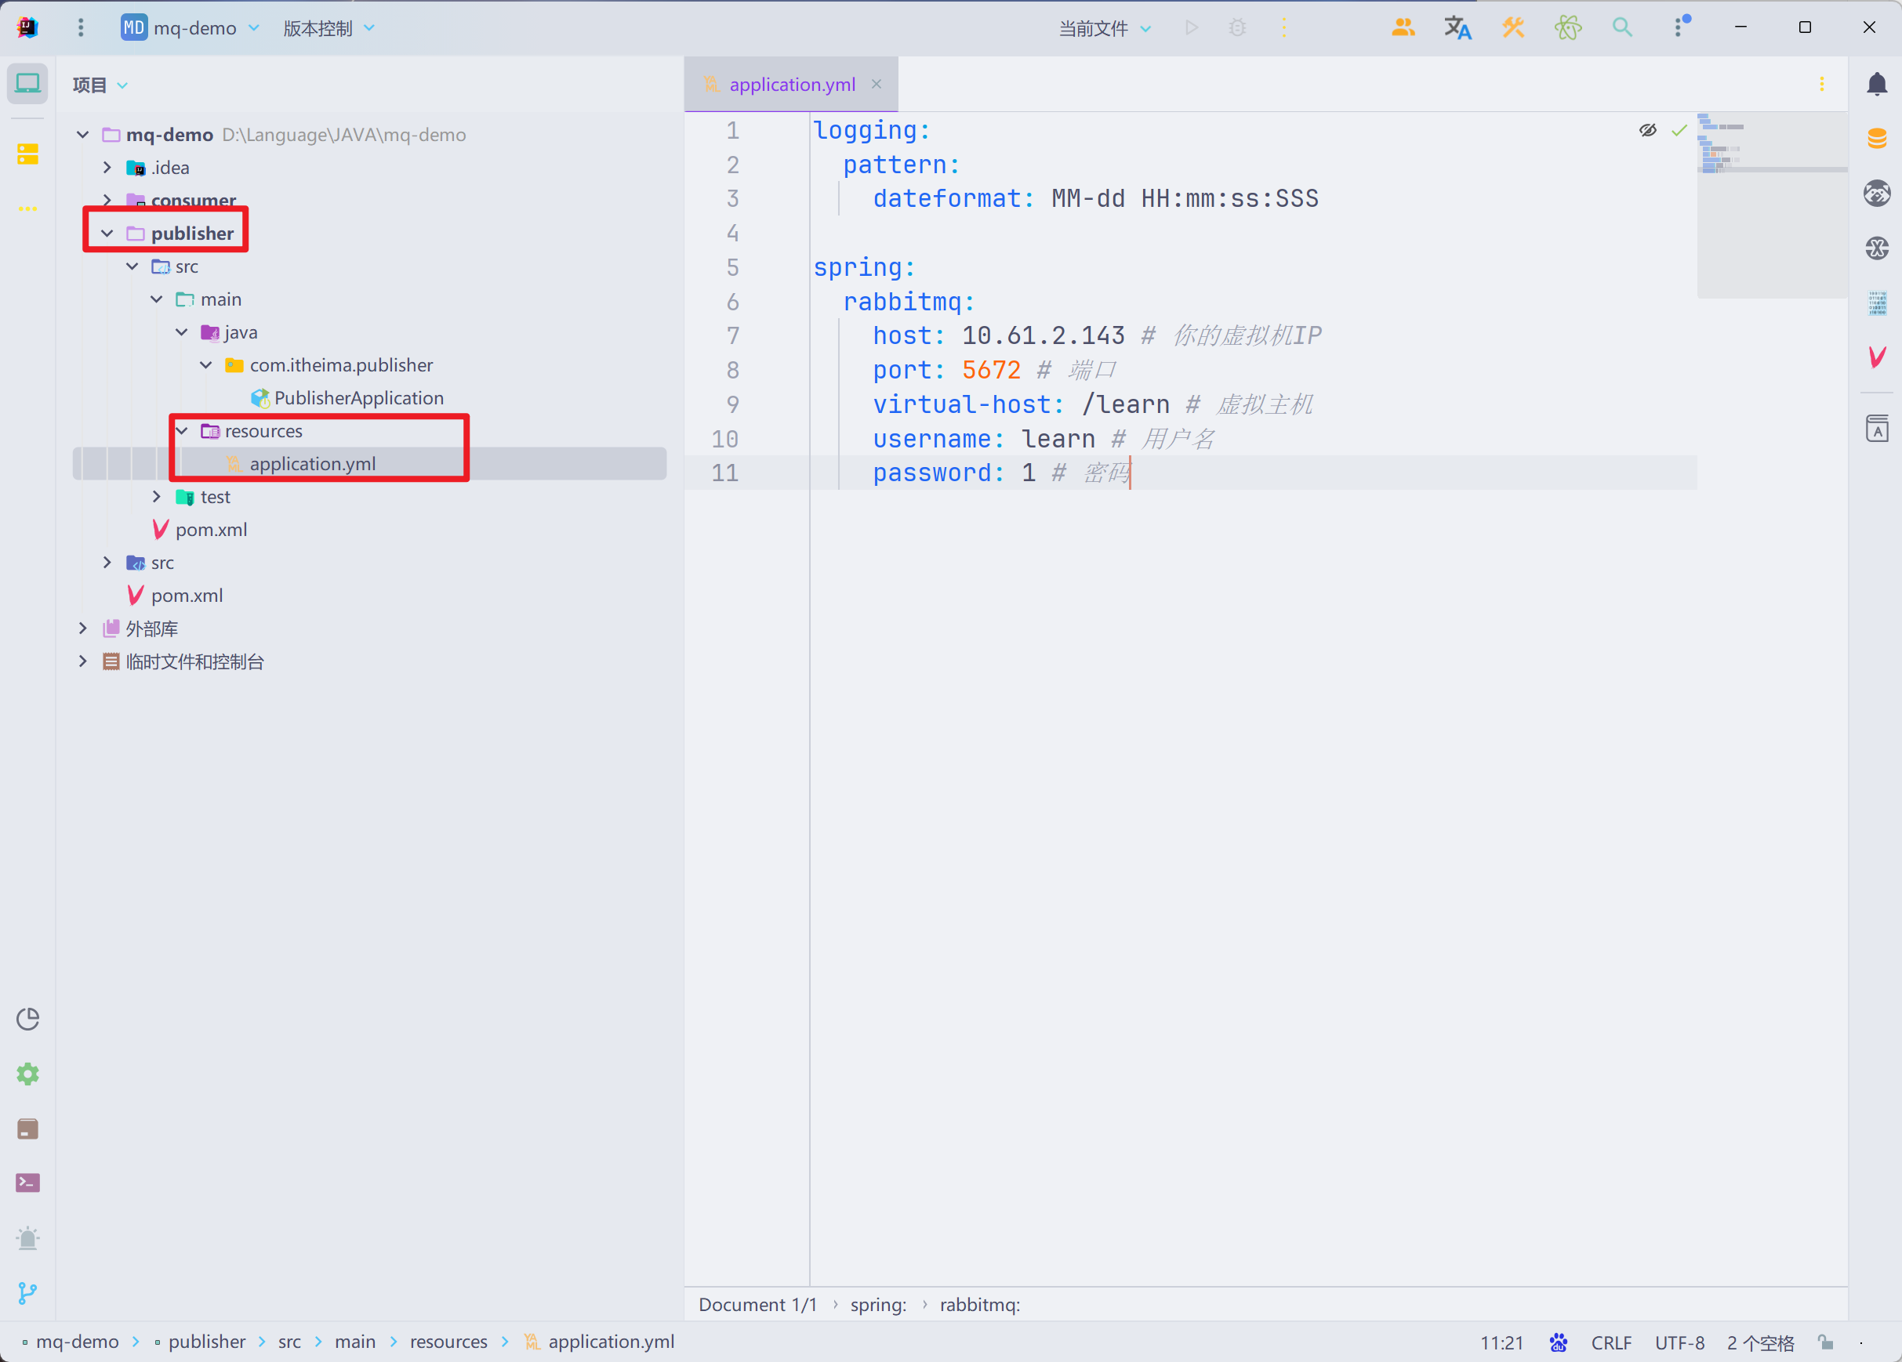Open the 当前文件 run configuration dropdown
1902x1362 pixels.
tap(1105, 27)
